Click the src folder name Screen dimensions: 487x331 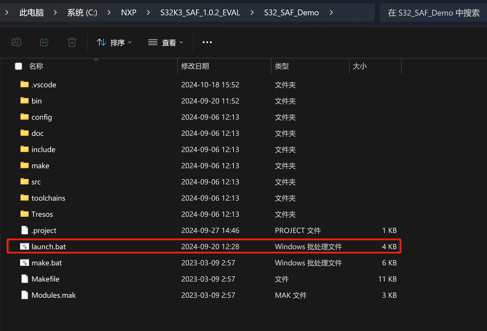point(36,182)
